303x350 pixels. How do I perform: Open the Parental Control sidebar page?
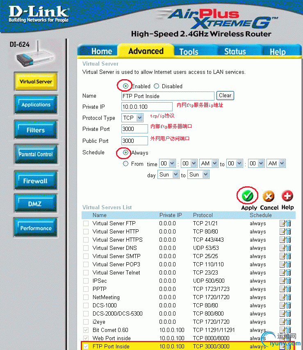(36, 154)
